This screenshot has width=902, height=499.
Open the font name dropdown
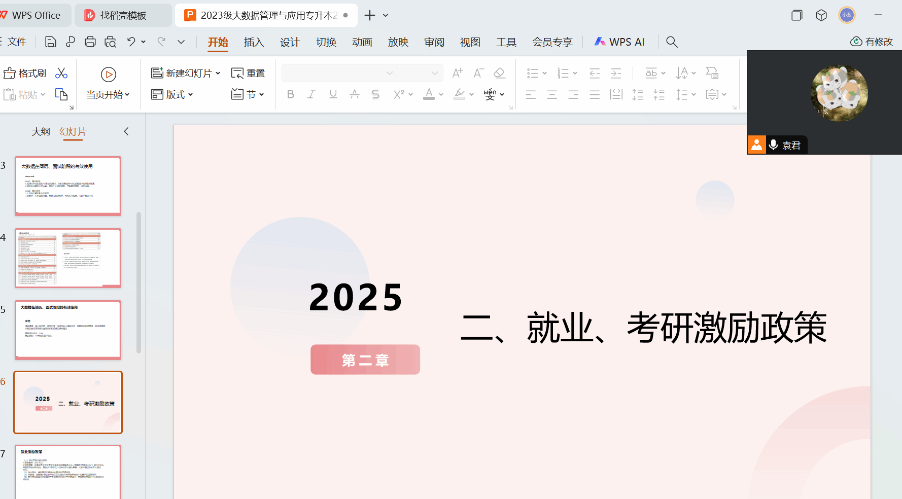[389, 74]
